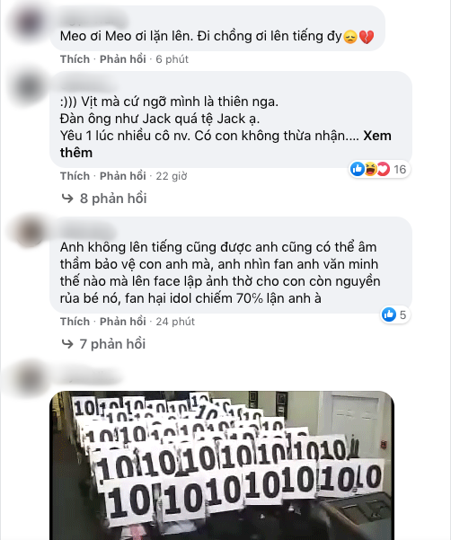
Task: Click Thích under the 22 giờ comment
Action: tap(75, 176)
